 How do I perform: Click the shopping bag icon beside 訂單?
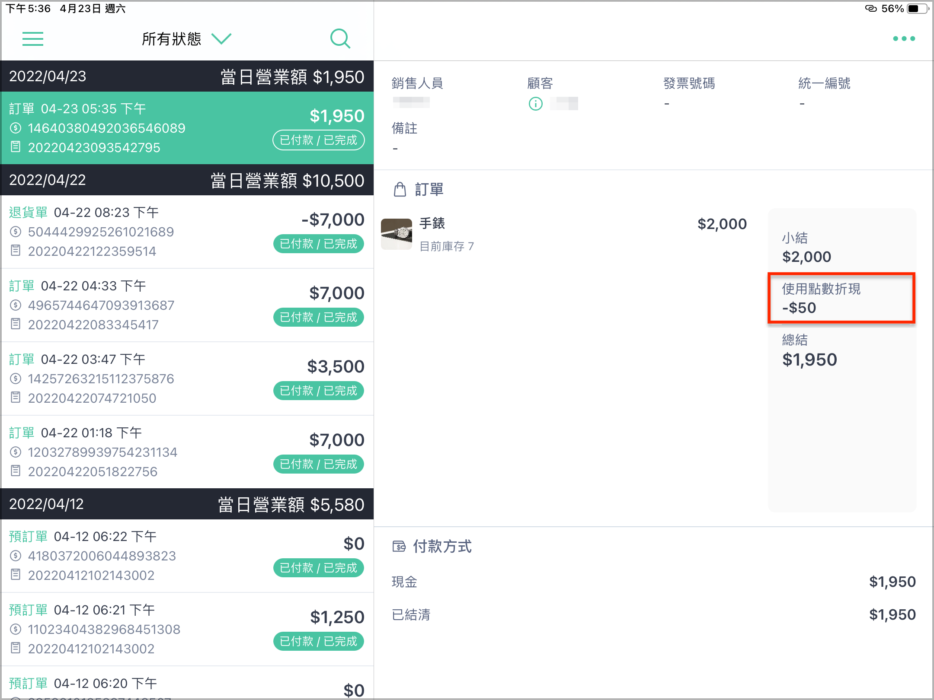400,189
